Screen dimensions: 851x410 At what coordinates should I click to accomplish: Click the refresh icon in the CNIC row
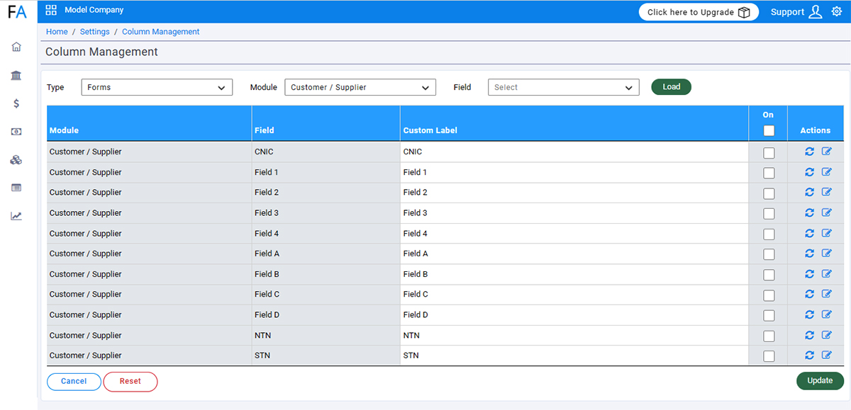(x=809, y=152)
